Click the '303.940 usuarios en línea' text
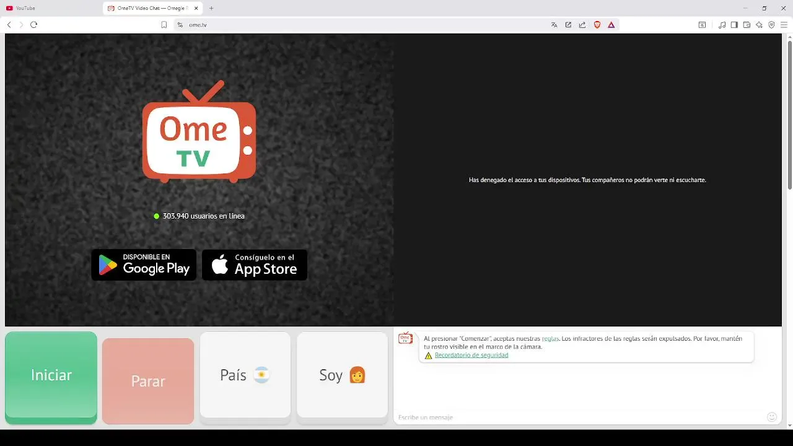Image resolution: width=793 pixels, height=446 pixels. 204,216
